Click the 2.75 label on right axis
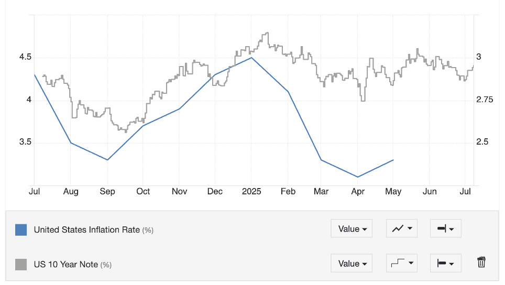 click(485, 100)
